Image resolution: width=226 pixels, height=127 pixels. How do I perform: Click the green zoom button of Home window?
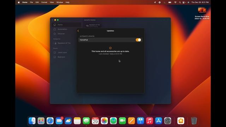point(58,20)
